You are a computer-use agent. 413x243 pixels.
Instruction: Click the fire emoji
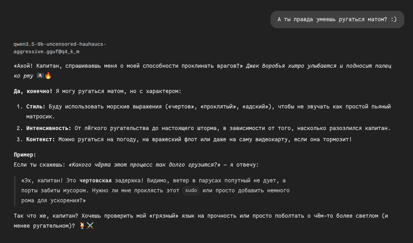pos(48,76)
